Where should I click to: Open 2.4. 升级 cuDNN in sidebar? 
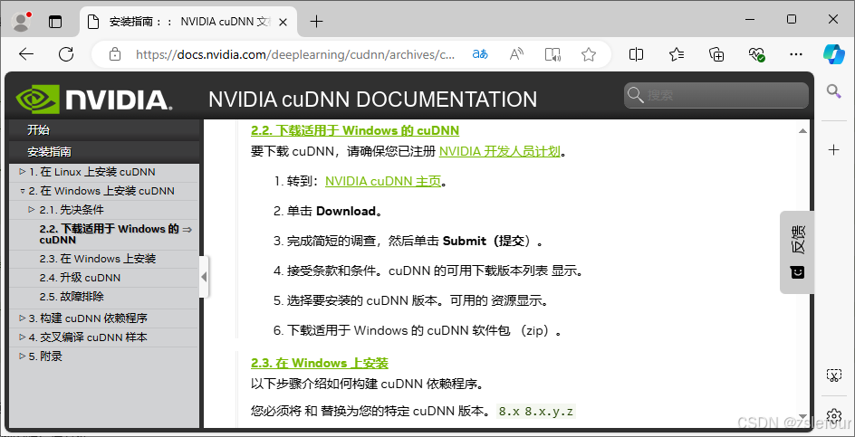tap(80, 278)
